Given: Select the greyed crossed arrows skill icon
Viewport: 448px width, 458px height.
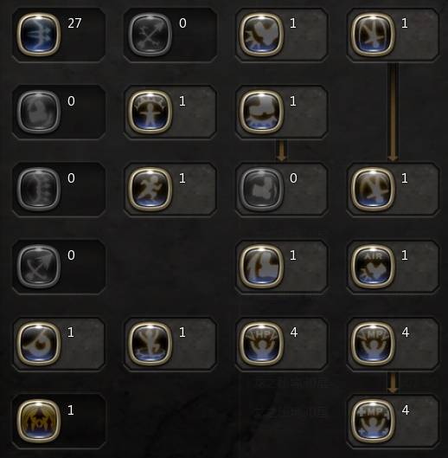Looking at the screenshot, I should (x=150, y=35).
